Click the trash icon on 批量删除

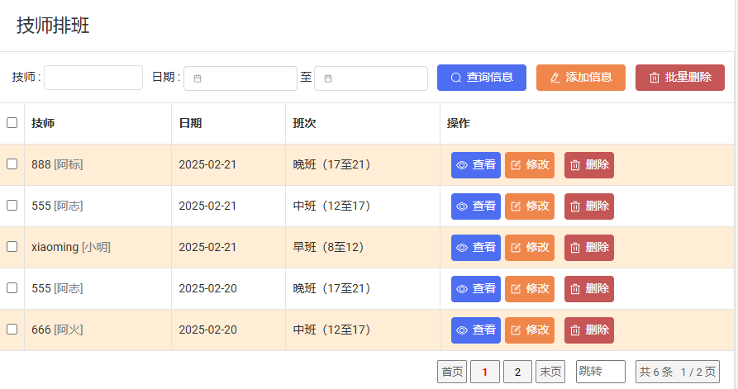tap(655, 78)
